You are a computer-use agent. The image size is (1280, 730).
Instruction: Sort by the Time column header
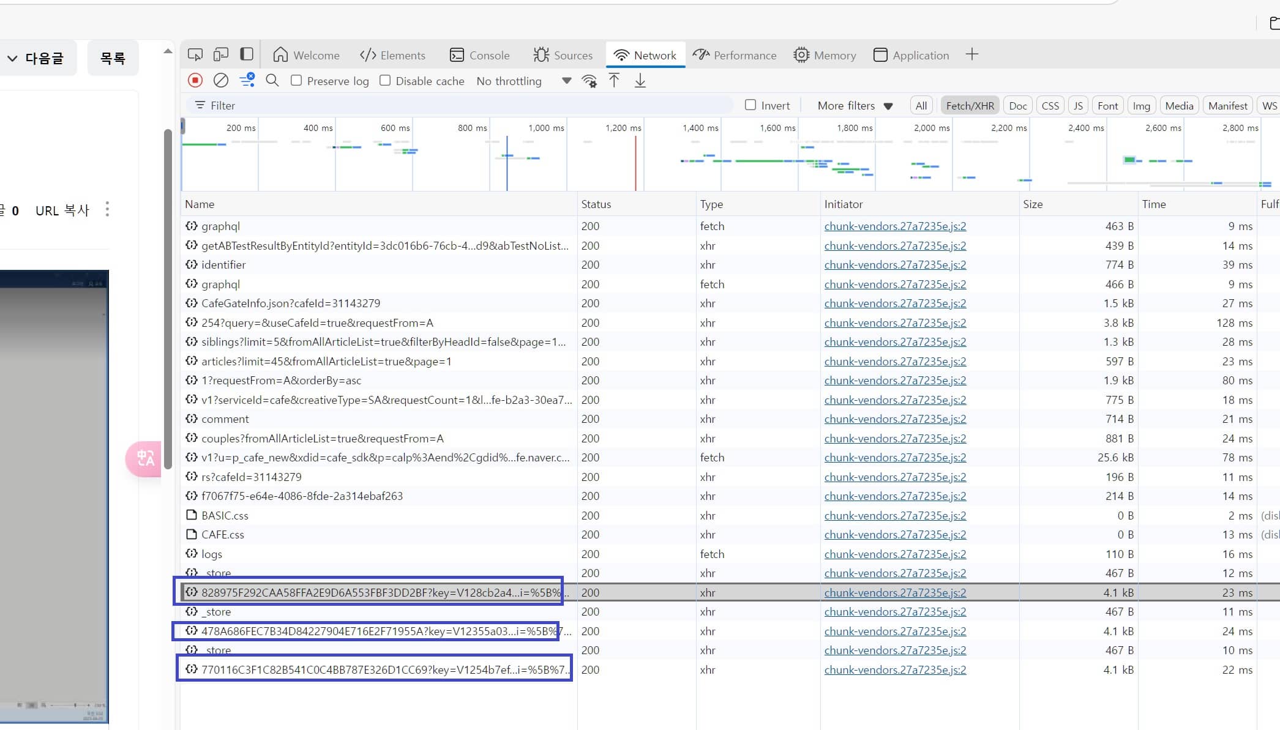pyautogui.click(x=1197, y=204)
